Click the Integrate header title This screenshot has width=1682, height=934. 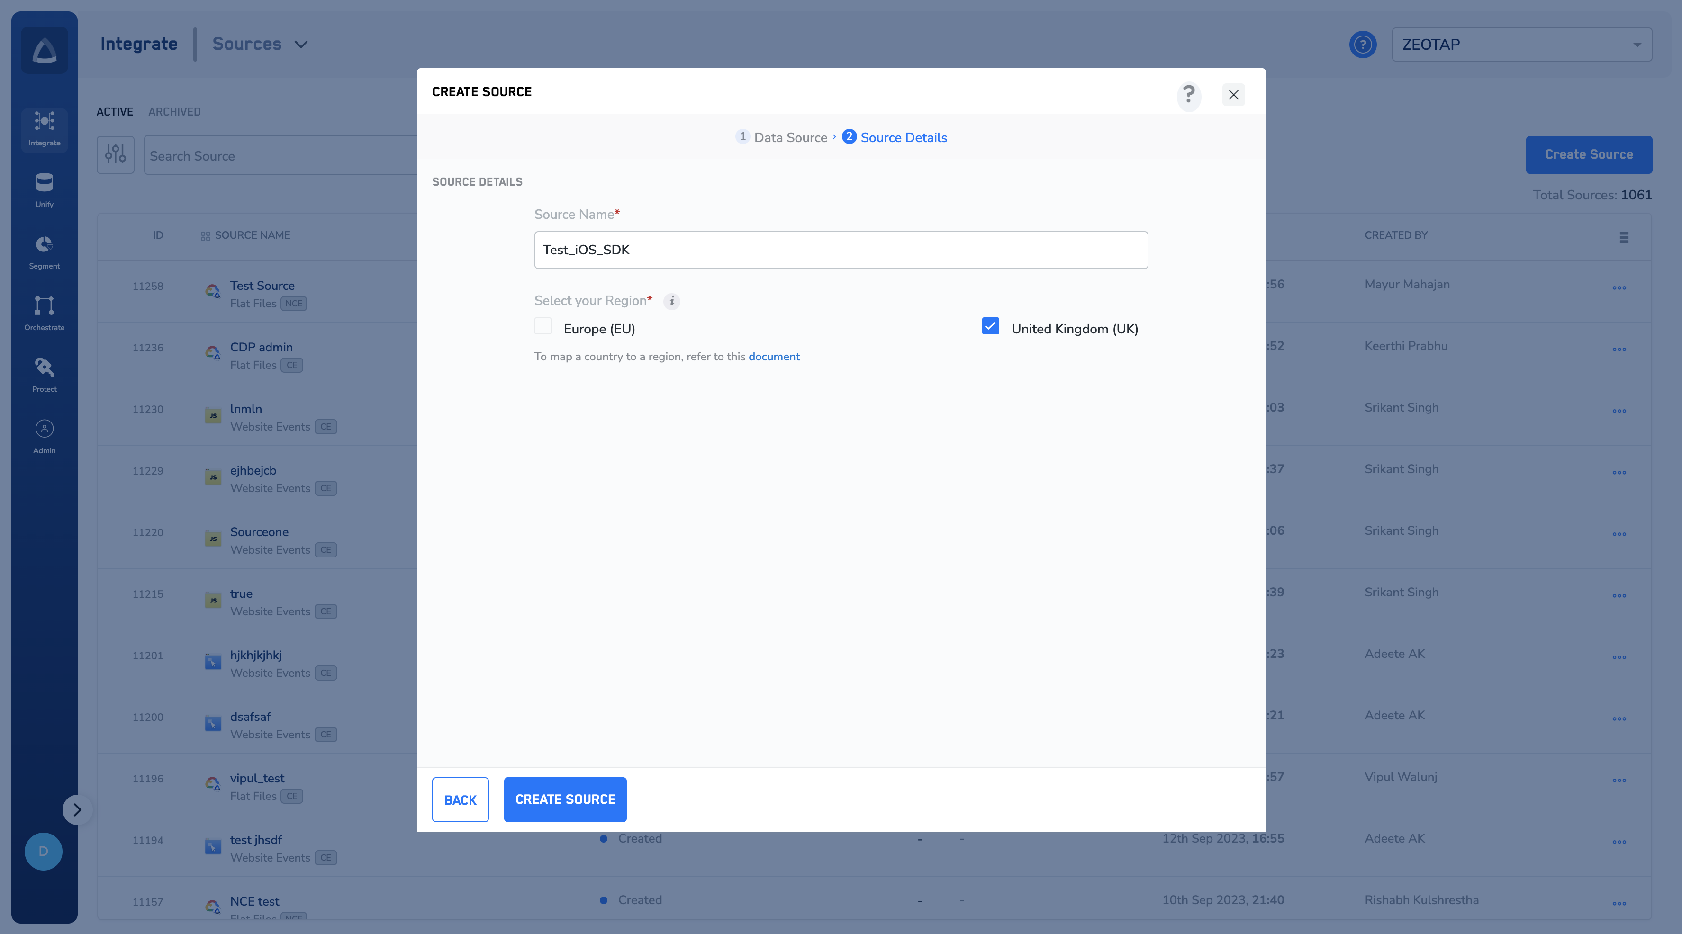pos(139,44)
